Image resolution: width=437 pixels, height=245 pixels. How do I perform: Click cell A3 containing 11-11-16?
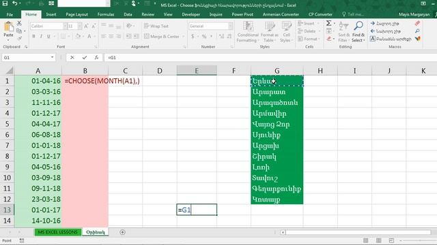click(38, 103)
